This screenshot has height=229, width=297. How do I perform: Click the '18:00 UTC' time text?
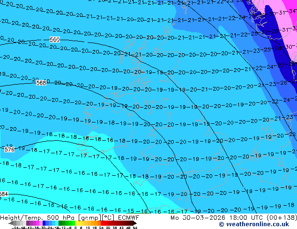tap(246, 218)
